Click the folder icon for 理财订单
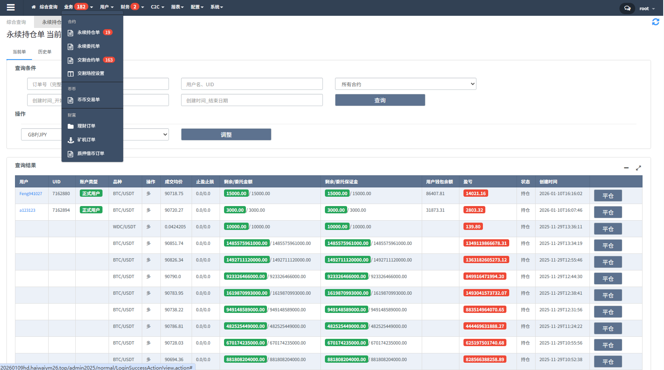 coord(70,126)
